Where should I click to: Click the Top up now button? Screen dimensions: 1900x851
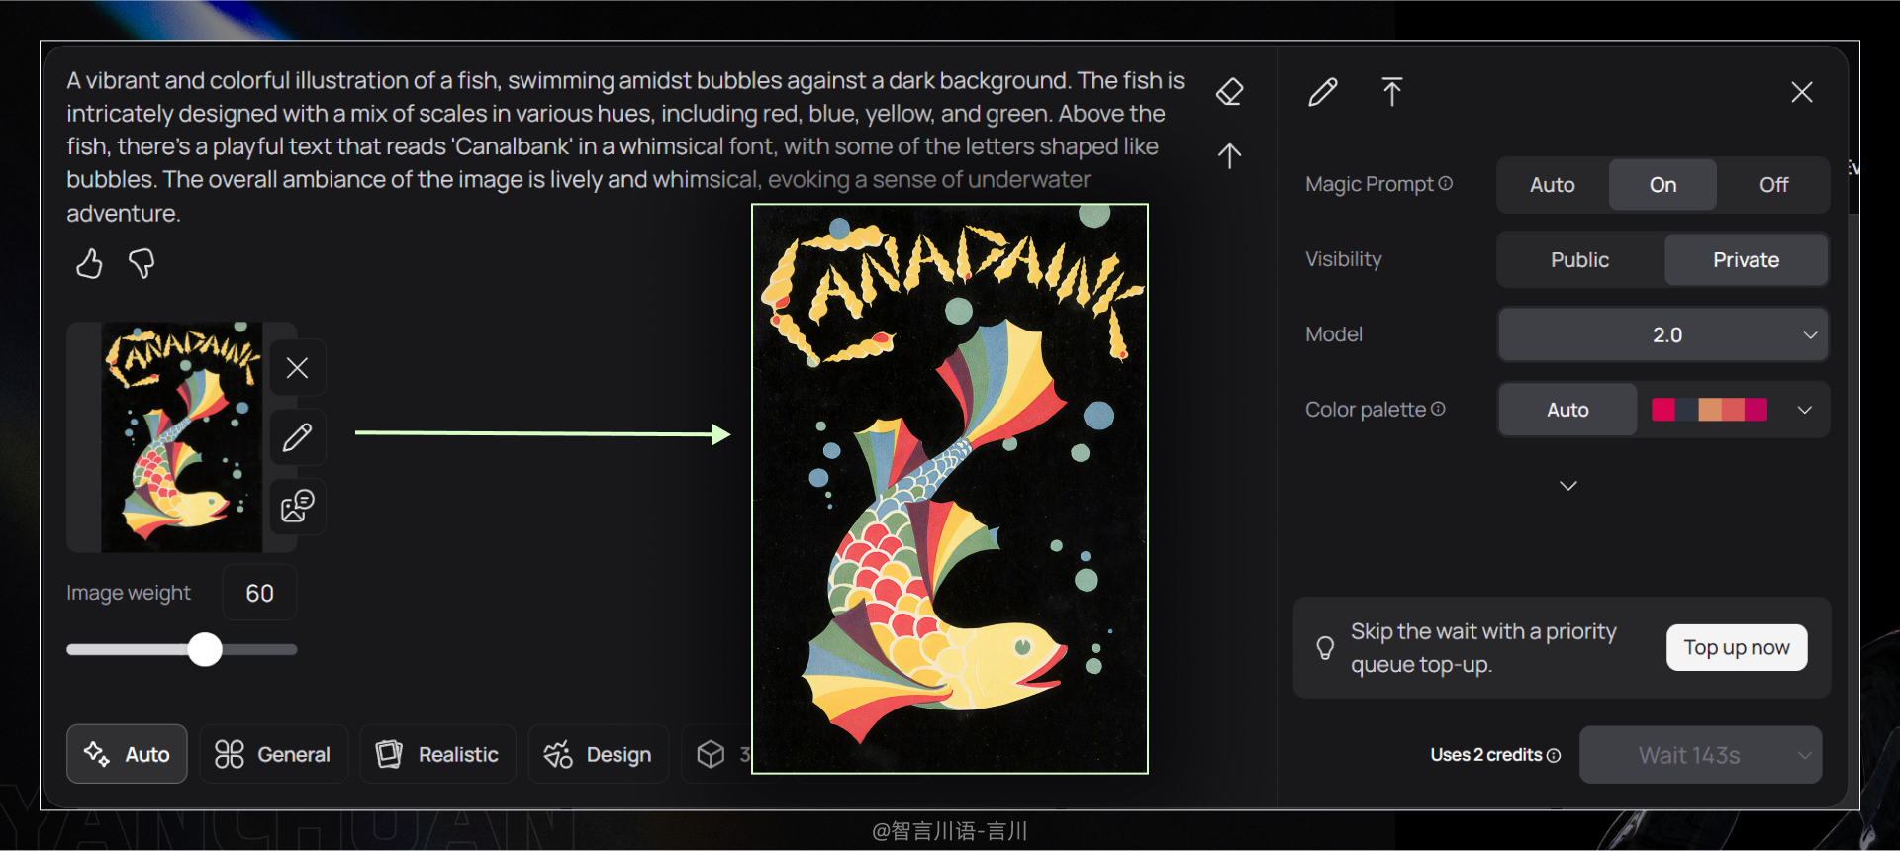click(1737, 648)
